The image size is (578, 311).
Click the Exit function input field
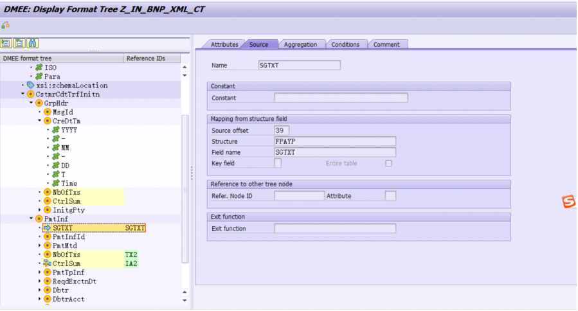(335, 229)
